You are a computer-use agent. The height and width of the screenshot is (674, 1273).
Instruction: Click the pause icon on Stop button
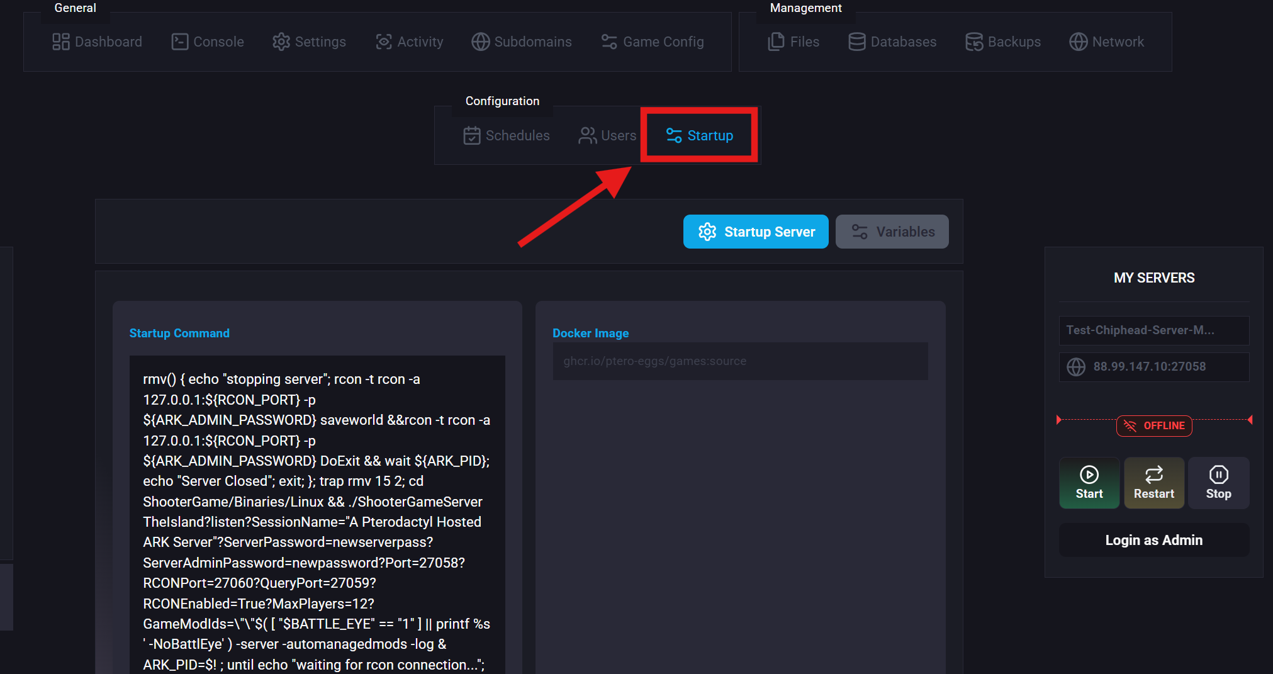[1219, 474]
